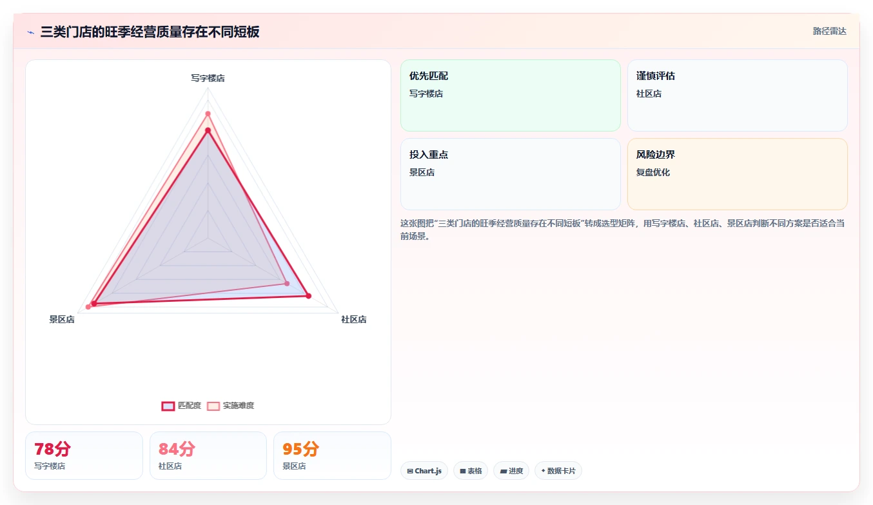Screen dimensions: 873x505
Task: Click the 表格 tag label
Action: pos(475,471)
